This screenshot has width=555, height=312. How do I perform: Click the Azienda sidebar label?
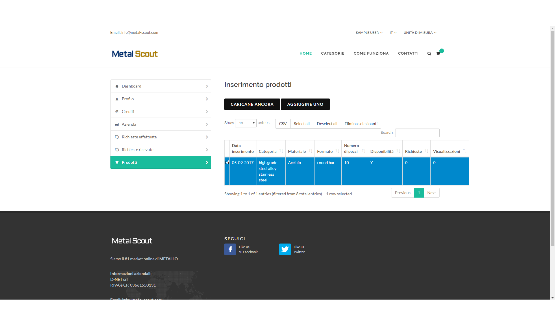coord(129,124)
